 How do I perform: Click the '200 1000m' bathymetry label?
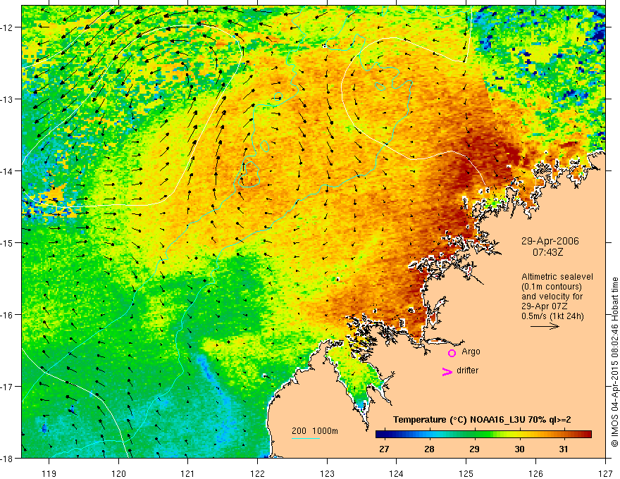point(315,431)
